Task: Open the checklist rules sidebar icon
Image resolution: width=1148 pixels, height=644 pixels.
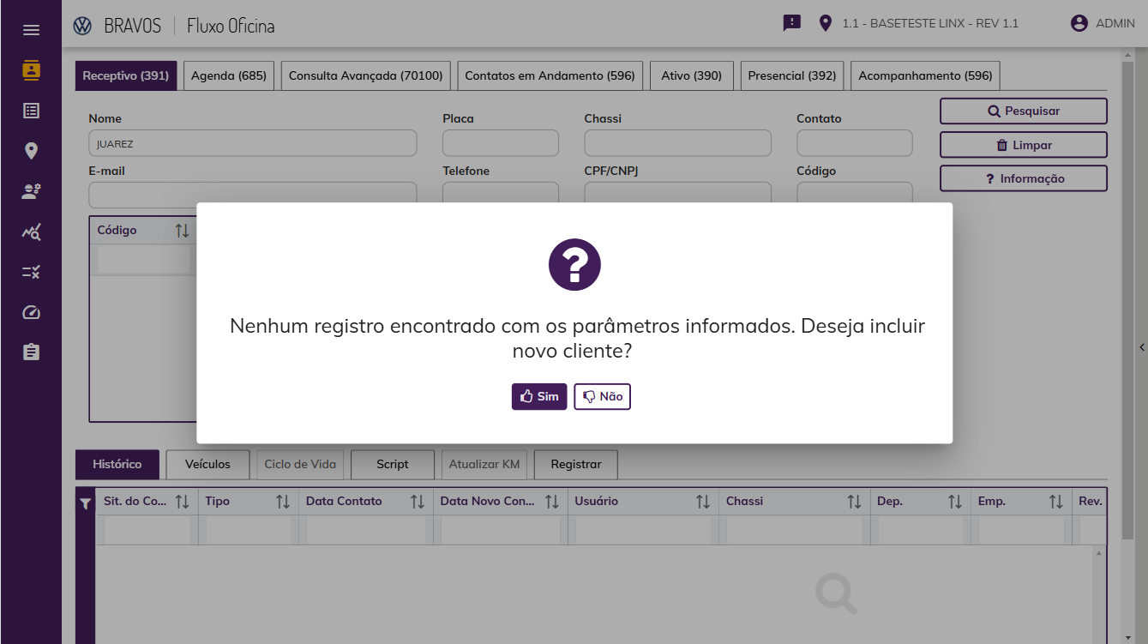Action: 31,272
